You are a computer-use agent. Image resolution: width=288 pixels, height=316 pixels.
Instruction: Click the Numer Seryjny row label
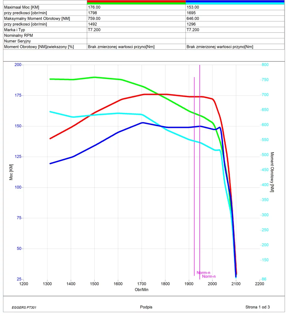[17, 41]
